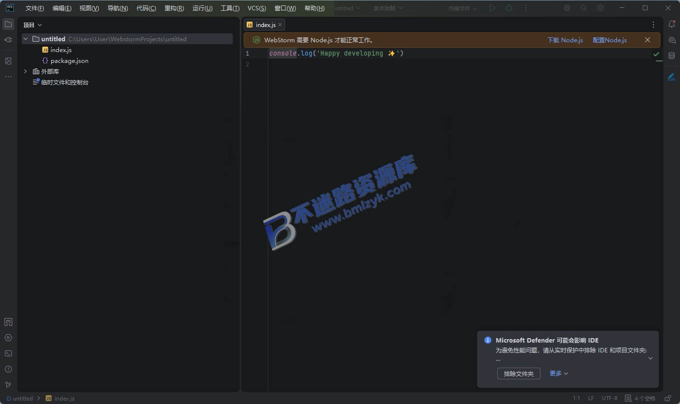Close the Node.js warning banner

(648, 40)
